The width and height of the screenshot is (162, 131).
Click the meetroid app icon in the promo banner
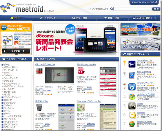pyautogui.click(x=7, y=40)
